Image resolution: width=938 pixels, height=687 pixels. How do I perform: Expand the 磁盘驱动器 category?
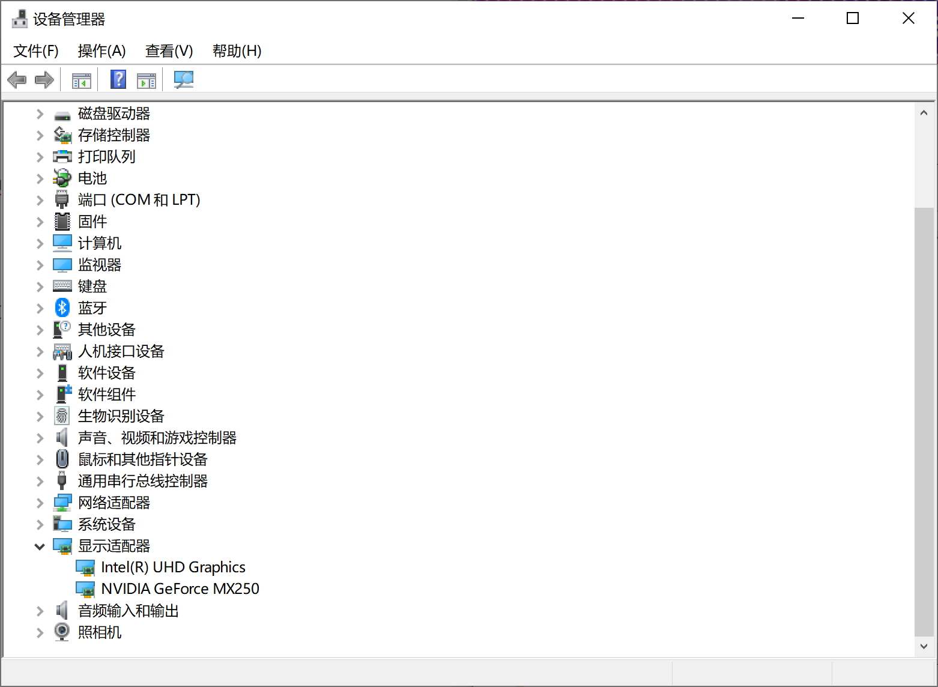point(39,113)
